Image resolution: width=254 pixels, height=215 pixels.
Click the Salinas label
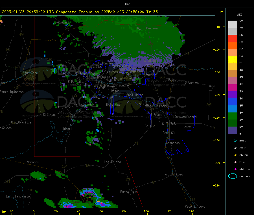pos(49,115)
